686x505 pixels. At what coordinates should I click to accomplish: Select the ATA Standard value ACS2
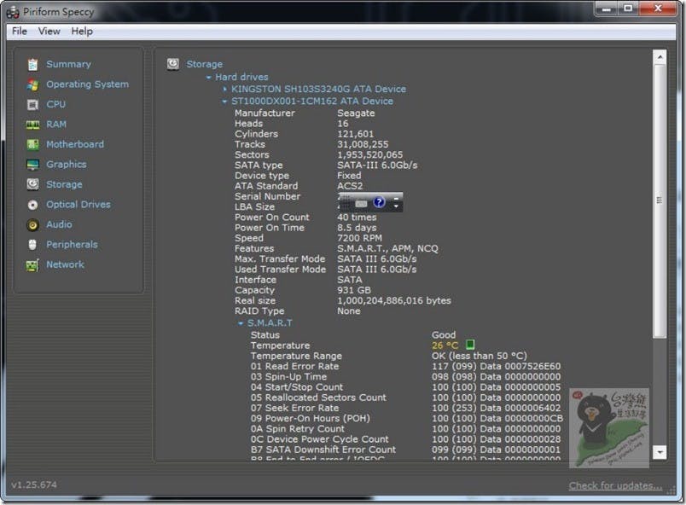pos(350,186)
